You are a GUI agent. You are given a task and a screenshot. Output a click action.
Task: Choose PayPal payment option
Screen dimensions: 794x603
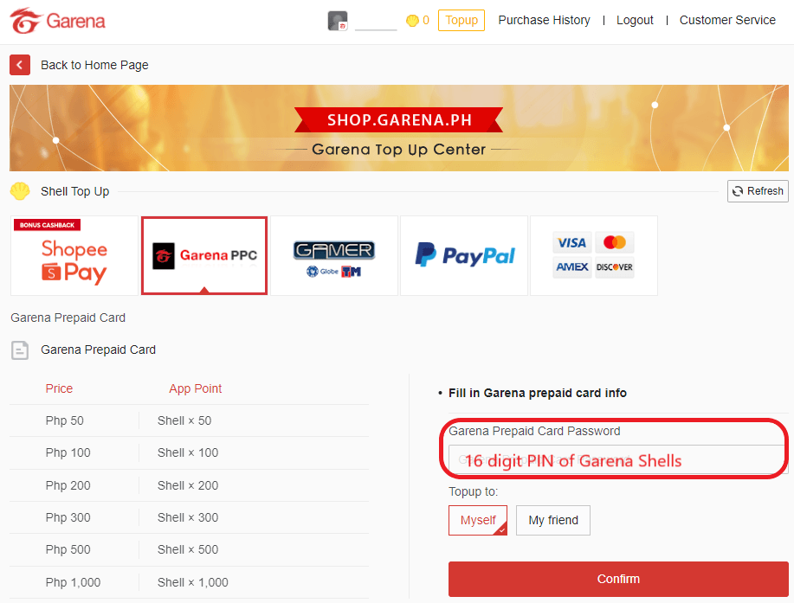[x=464, y=255]
